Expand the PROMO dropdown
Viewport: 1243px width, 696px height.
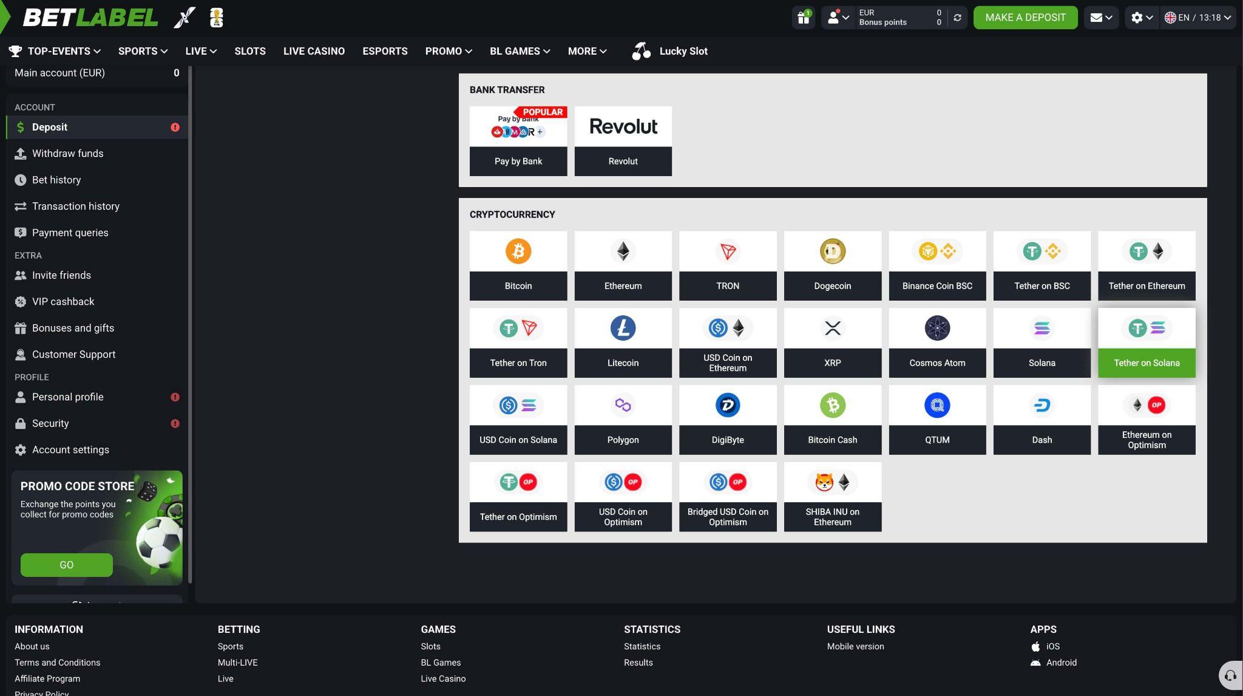pos(449,51)
